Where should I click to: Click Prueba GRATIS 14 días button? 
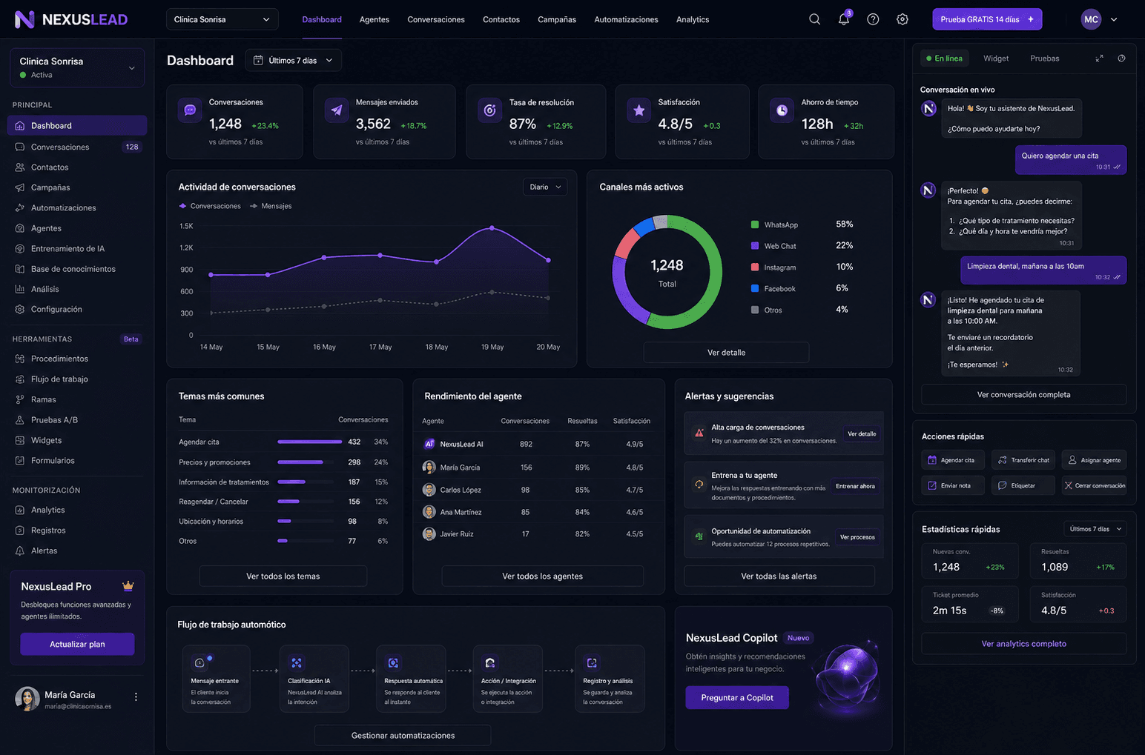[x=987, y=19]
